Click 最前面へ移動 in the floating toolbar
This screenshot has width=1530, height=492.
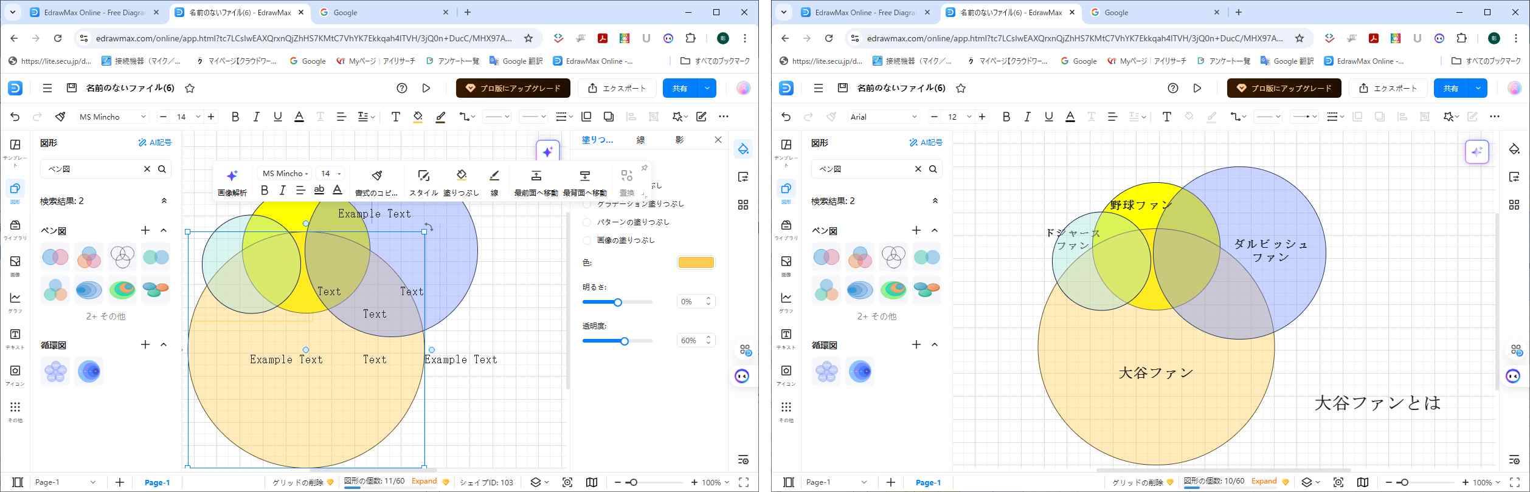point(536,183)
